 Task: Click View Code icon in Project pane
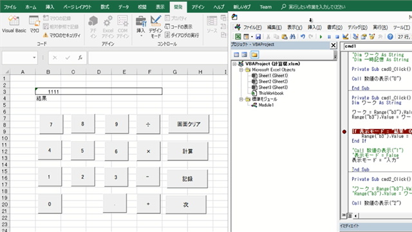click(236, 54)
